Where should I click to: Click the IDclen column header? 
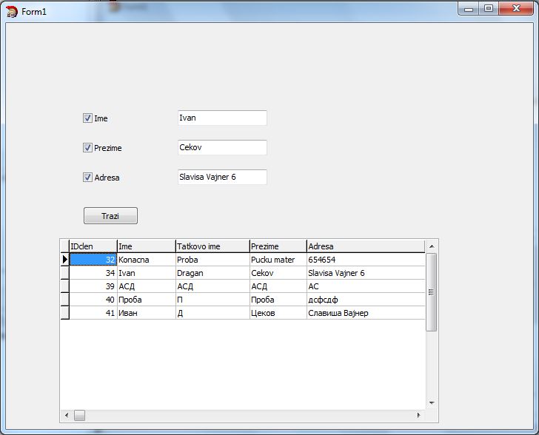coord(93,246)
